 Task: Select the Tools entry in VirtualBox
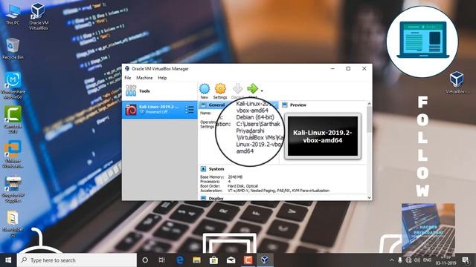coord(160,91)
